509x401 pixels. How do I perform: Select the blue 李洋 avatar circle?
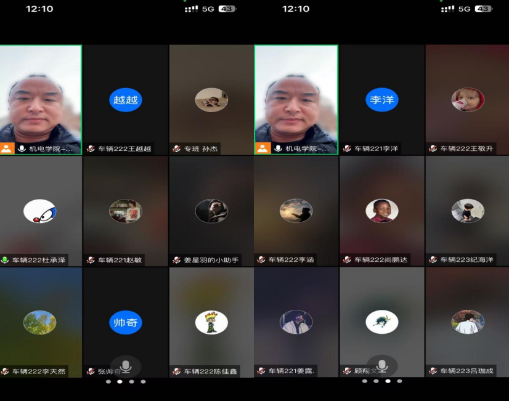[381, 100]
